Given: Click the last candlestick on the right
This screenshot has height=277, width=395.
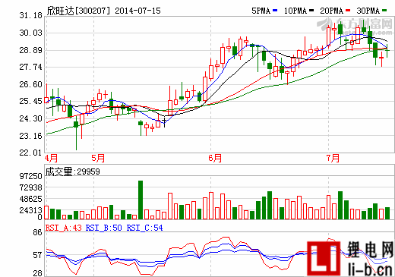Looking at the screenshot, I should pyautogui.click(x=387, y=51).
